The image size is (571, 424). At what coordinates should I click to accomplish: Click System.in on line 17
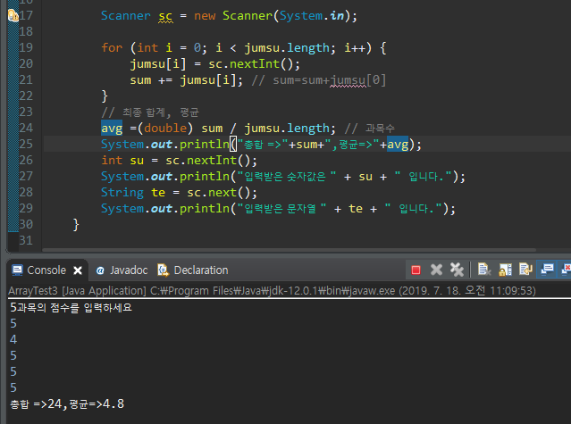pos(312,16)
